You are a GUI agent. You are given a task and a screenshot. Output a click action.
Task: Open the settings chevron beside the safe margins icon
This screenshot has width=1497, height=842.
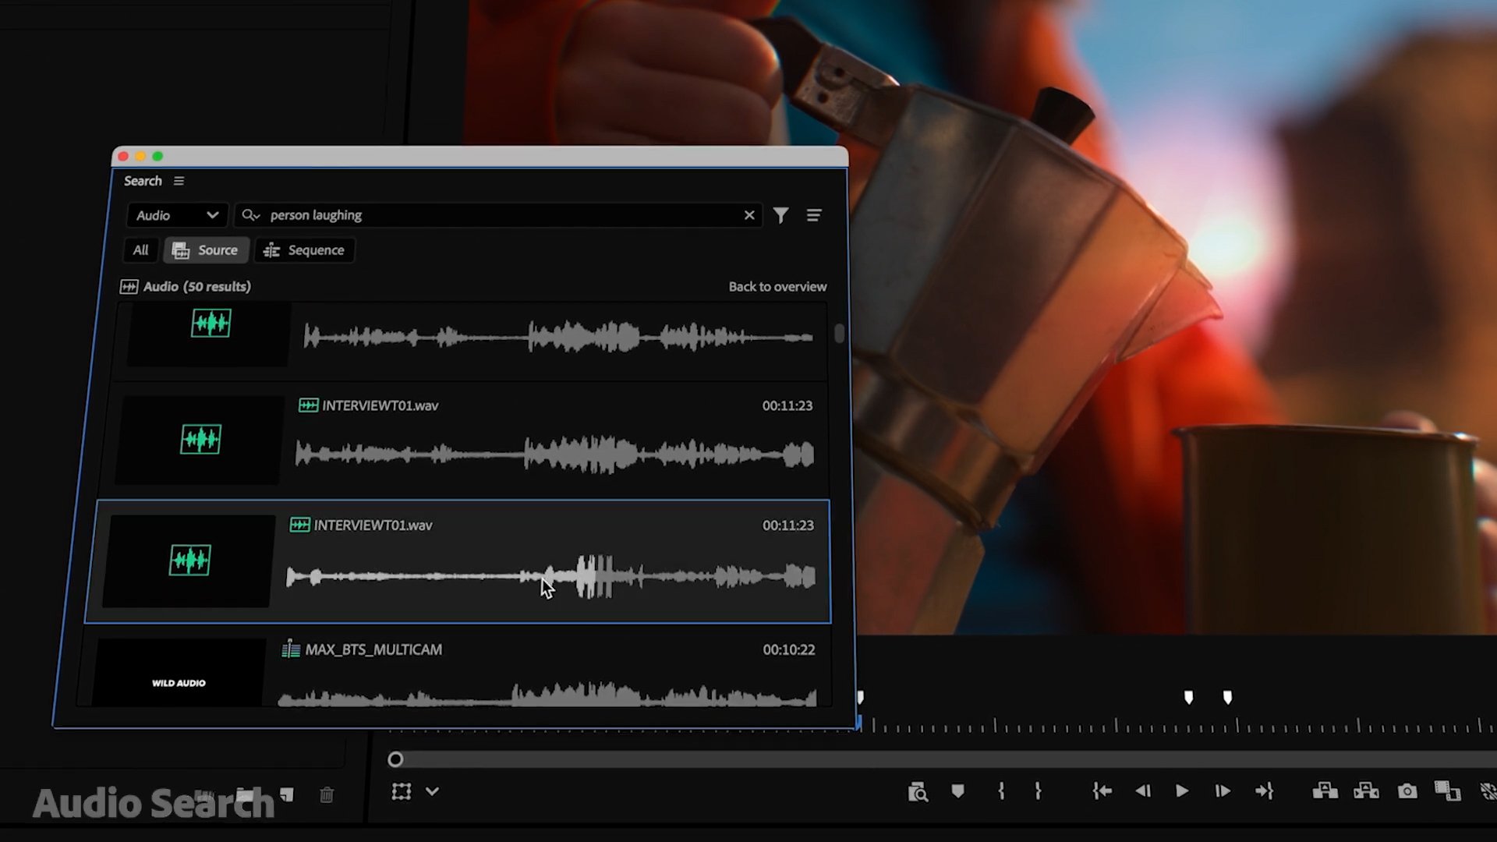(431, 791)
